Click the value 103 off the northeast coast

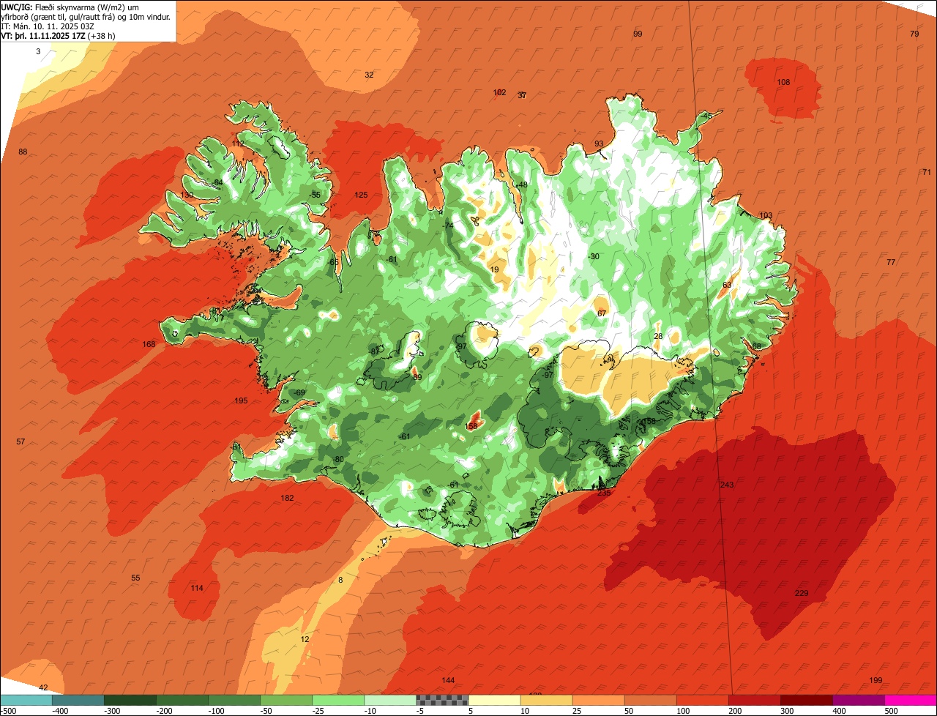click(766, 215)
